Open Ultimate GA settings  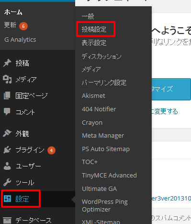100,189
